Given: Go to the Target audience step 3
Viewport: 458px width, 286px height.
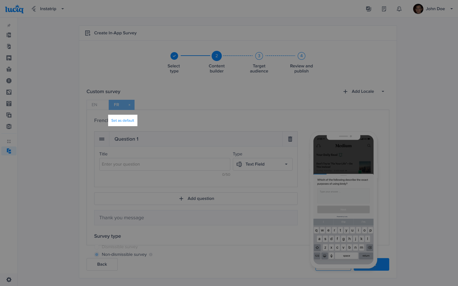Looking at the screenshot, I should tap(259, 56).
